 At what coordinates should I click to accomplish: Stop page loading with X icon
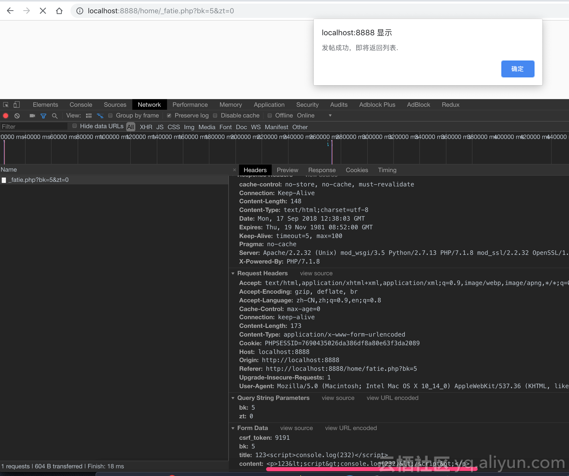43,11
